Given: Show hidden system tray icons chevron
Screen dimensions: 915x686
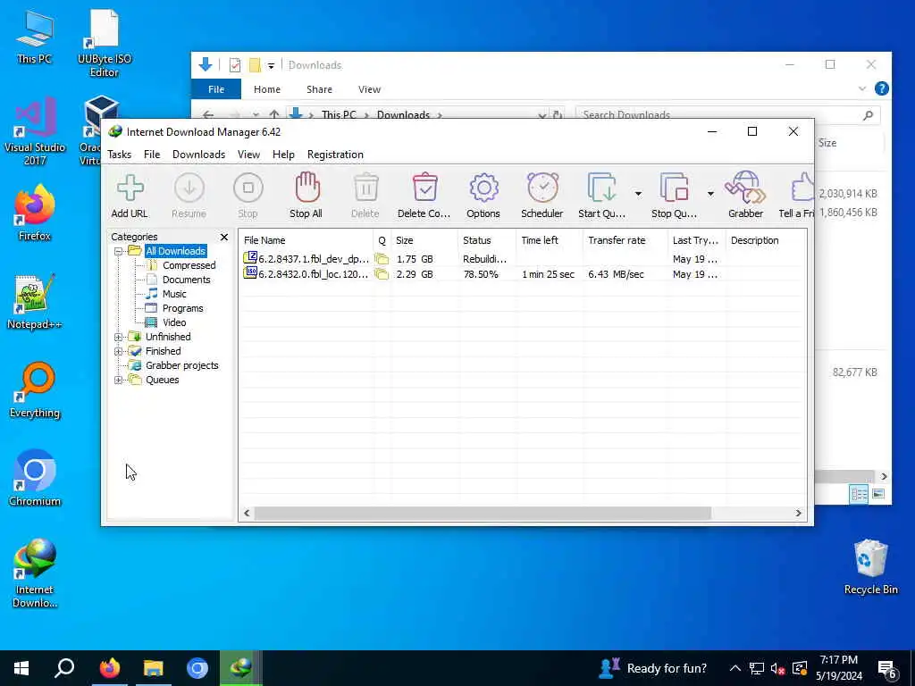Looking at the screenshot, I should (735, 668).
